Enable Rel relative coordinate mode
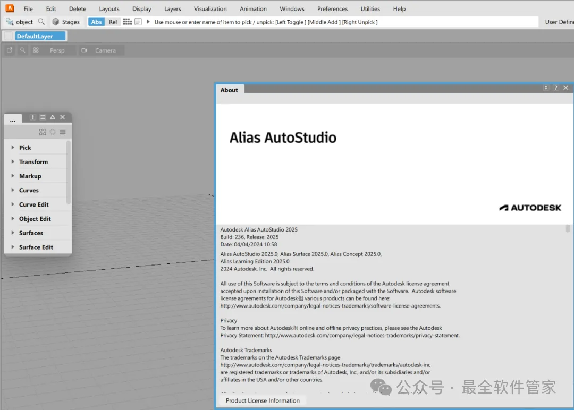This screenshot has height=410, width=574. (113, 22)
